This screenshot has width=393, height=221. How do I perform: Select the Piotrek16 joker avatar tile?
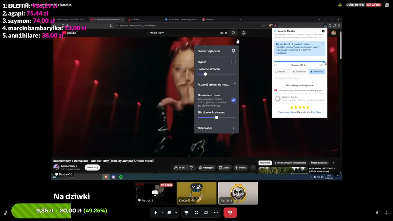[238, 193]
